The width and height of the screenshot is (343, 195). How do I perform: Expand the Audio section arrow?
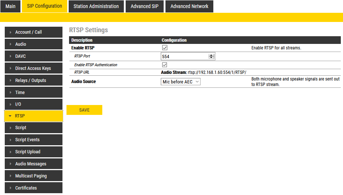(10, 44)
